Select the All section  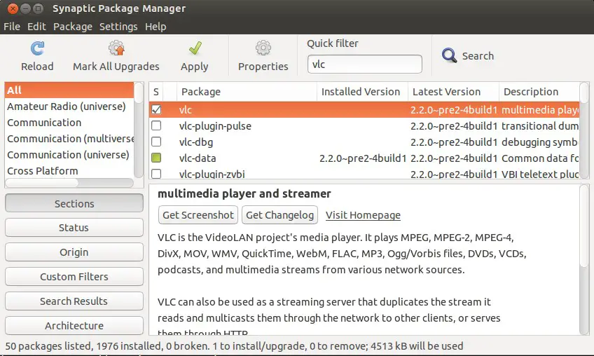(69, 90)
